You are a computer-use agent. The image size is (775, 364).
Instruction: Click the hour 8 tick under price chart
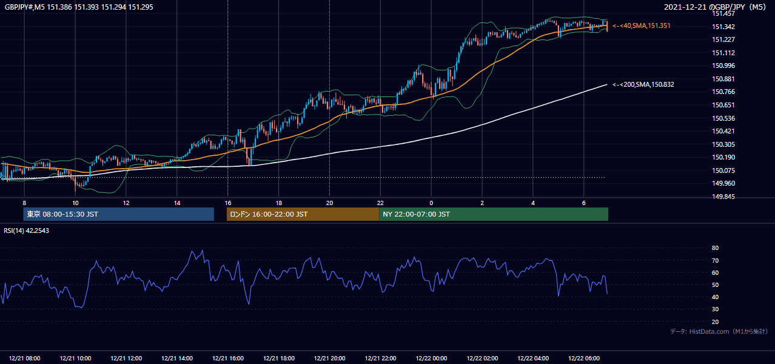click(24, 203)
